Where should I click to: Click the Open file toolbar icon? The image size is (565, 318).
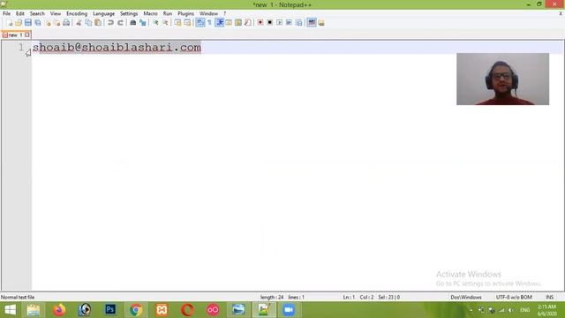point(19,23)
